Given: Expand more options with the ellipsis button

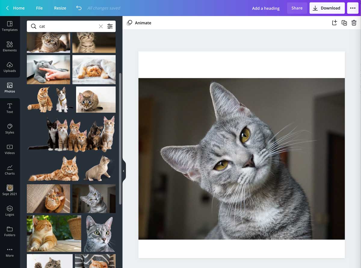Looking at the screenshot, I should coord(353,8).
